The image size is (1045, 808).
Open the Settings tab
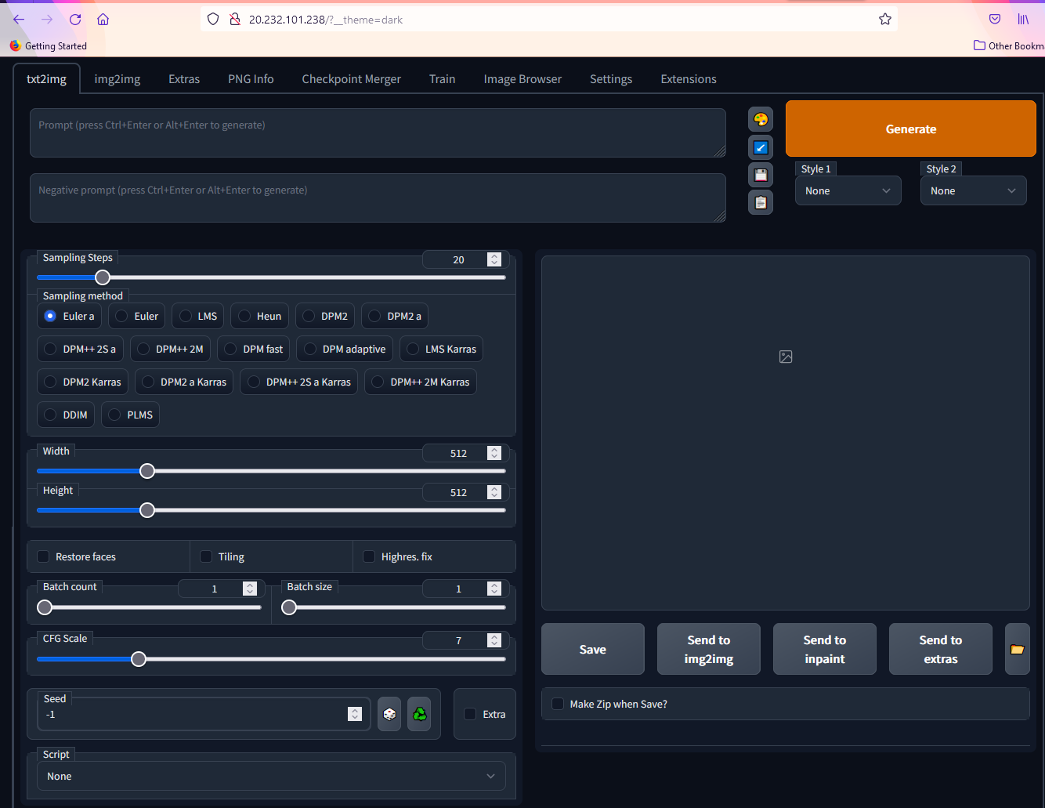(611, 79)
